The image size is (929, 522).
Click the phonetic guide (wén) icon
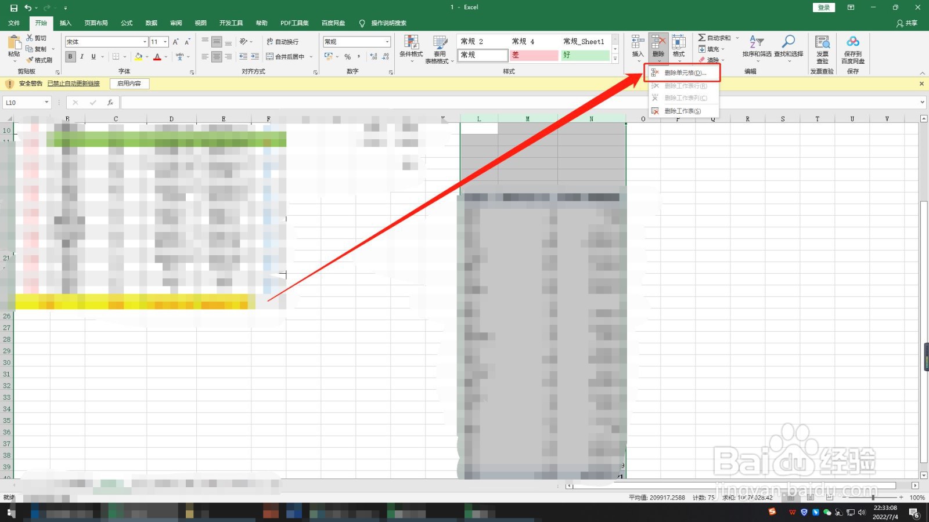179,57
